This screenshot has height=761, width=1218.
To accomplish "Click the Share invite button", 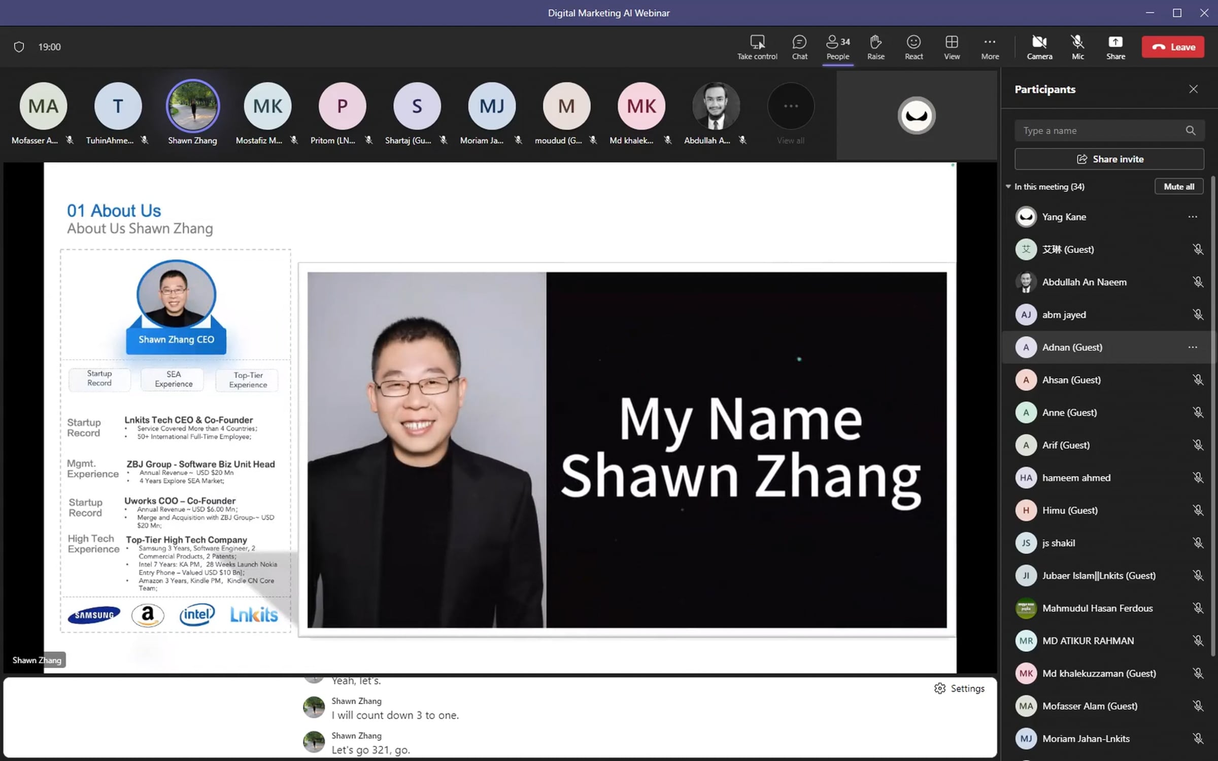I will [1109, 159].
